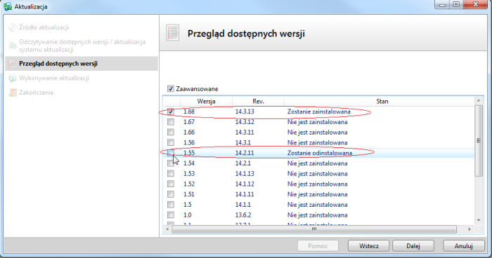Enable the checkbox for version 1.66

tap(171, 132)
